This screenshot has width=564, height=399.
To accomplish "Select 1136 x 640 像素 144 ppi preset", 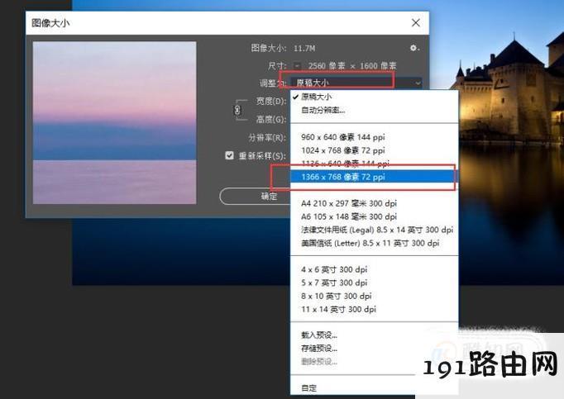I will pyautogui.click(x=374, y=164).
